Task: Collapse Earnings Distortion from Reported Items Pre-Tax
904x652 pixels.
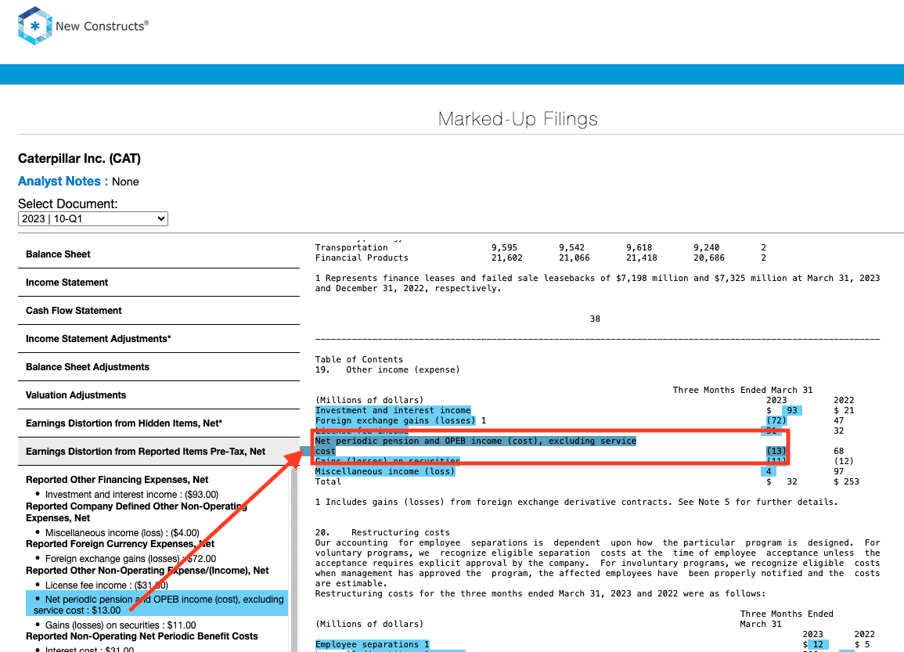Action: (x=159, y=452)
